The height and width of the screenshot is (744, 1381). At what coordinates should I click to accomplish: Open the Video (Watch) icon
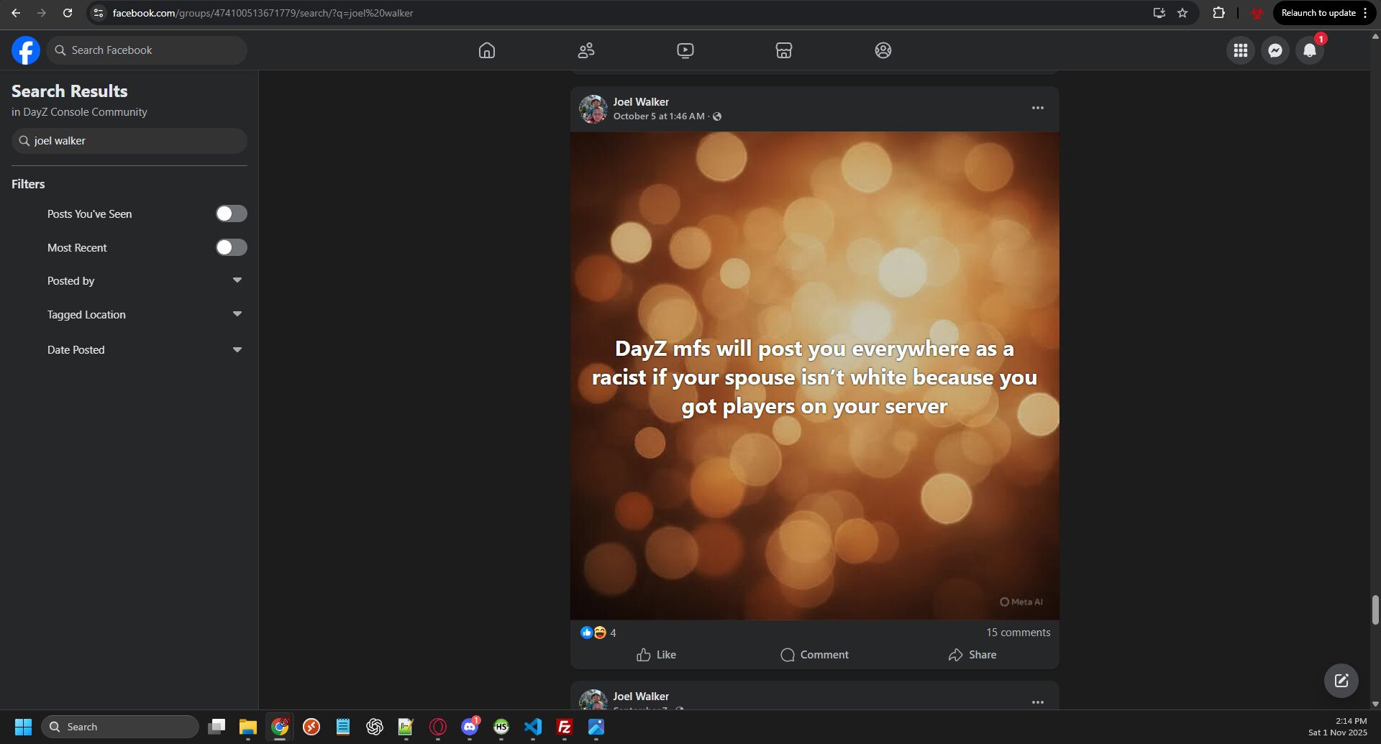(685, 50)
